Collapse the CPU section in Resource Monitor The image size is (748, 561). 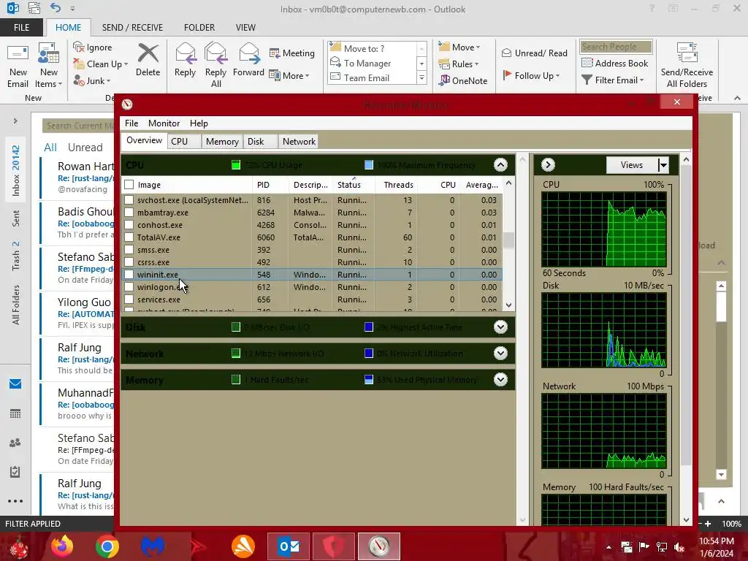tap(500, 165)
